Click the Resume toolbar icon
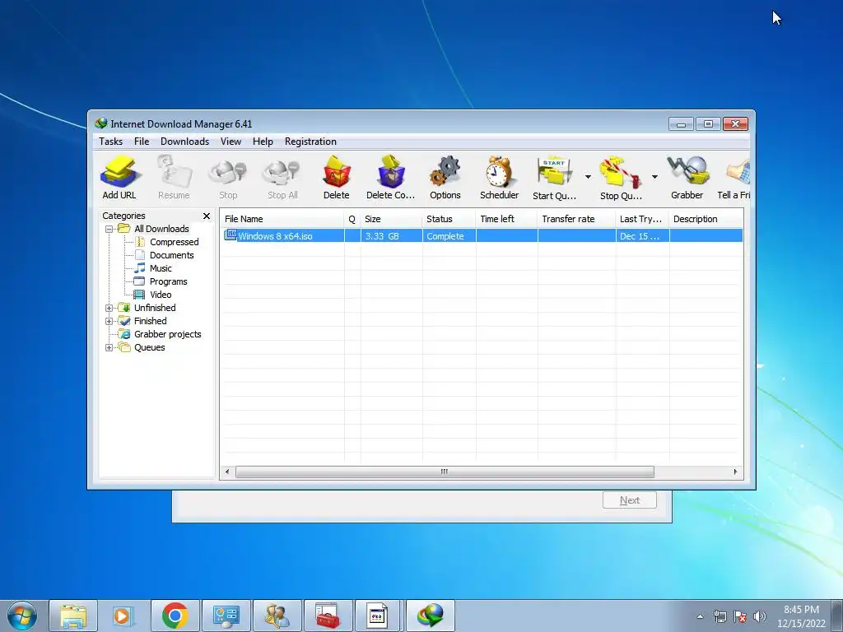Screen dimensions: 843x632 pyautogui.click(x=174, y=178)
